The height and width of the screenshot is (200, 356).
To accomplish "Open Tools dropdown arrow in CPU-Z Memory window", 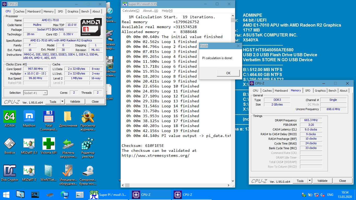I will pos(310,181).
